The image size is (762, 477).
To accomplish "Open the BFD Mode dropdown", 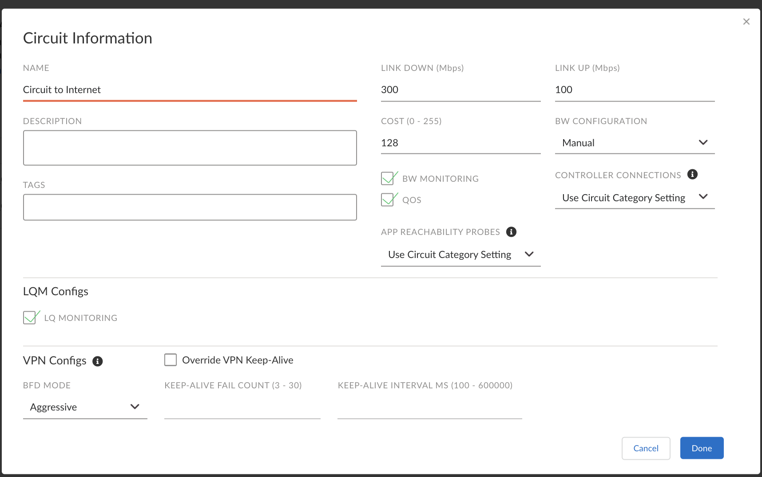I will click(x=85, y=407).
